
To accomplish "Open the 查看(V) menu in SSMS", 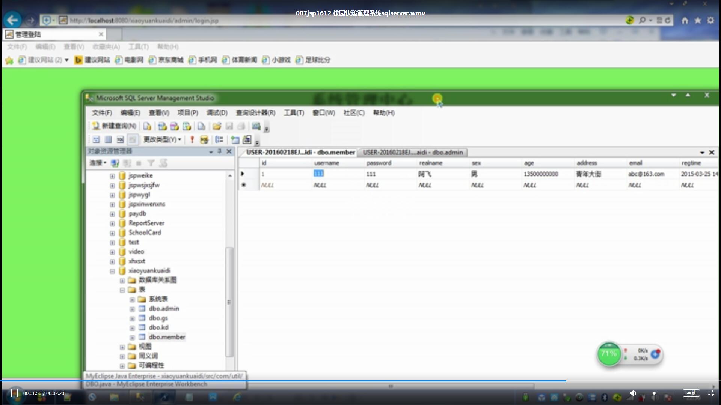I will (x=159, y=113).
